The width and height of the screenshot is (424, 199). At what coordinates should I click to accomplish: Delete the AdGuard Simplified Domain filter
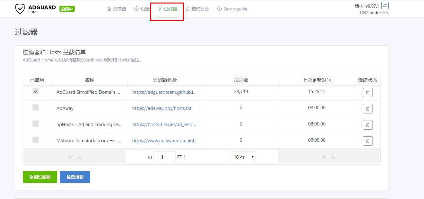tap(367, 93)
